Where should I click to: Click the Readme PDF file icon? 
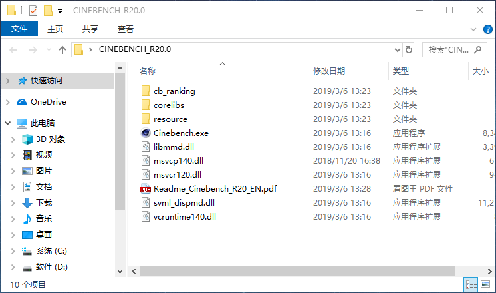point(146,188)
